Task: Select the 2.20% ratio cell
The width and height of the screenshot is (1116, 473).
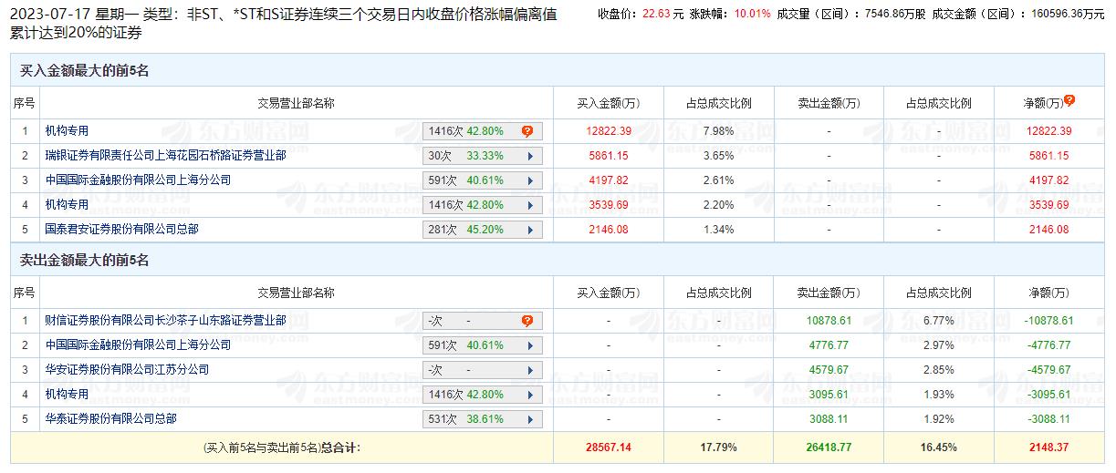Action: coord(718,205)
